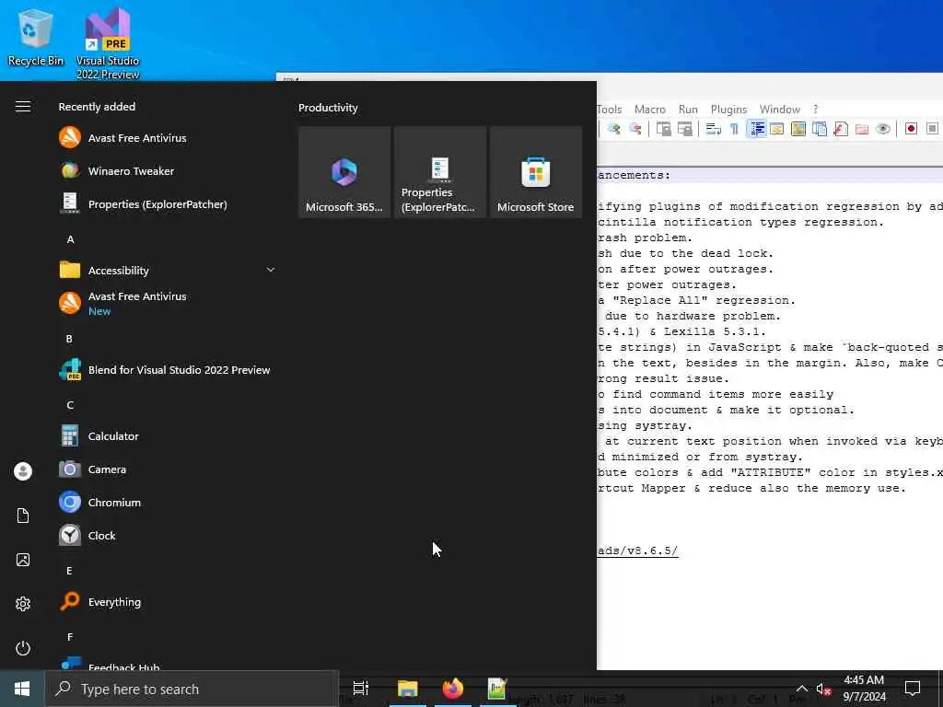The width and height of the screenshot is (943, 707).
Task: Open the Run menu in Notepad++
Action: (x=688, y=110)
